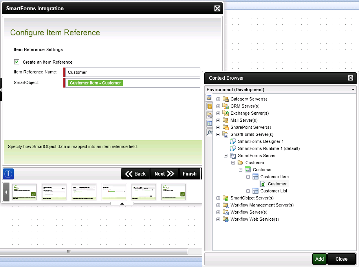Collapse the SmartForms Server(s) node
The image size is (359, 267).
click(x=218, y=135)
